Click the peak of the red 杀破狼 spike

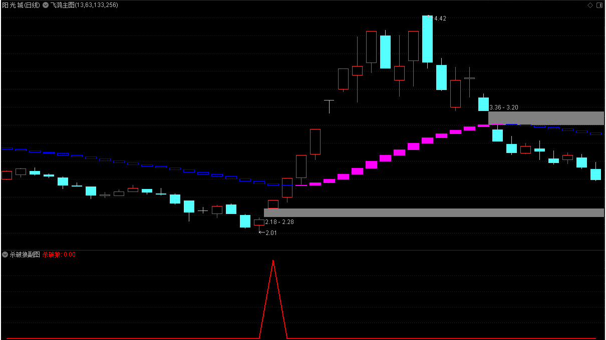273,261
